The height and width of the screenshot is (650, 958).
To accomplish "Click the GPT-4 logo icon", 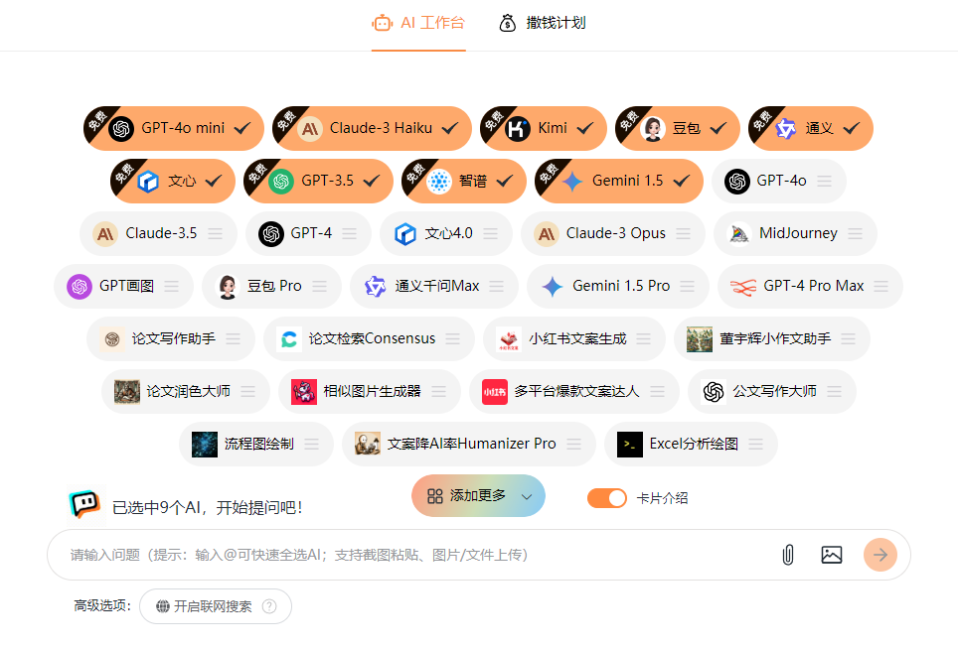I will [270, 234].
